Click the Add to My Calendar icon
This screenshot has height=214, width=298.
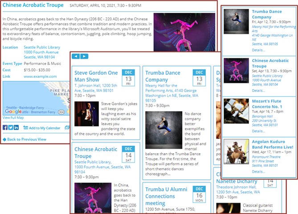(25, 128)
